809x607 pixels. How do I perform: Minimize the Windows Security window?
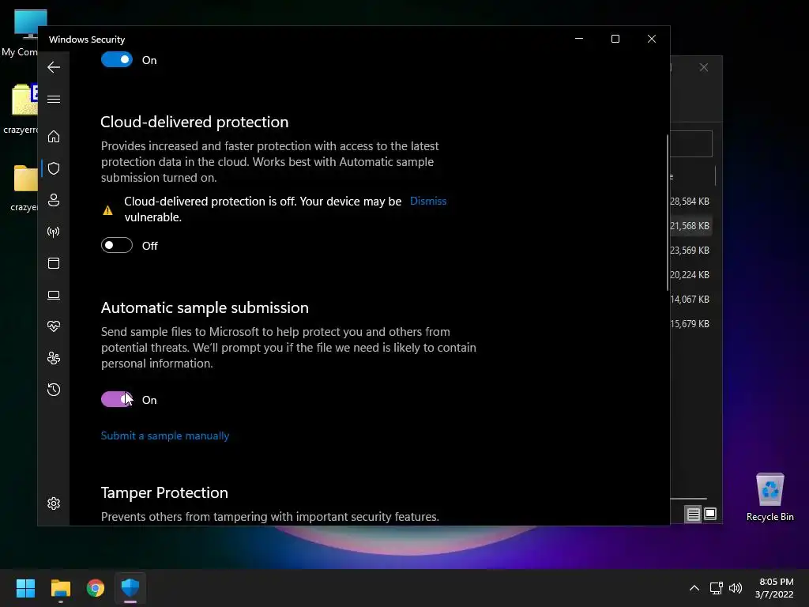pyautogui.click(x=579, y=39)
